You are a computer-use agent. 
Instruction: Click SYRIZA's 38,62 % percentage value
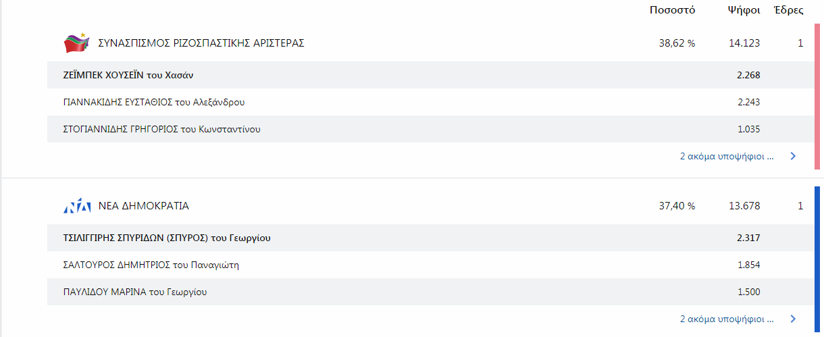coord(677,43)
